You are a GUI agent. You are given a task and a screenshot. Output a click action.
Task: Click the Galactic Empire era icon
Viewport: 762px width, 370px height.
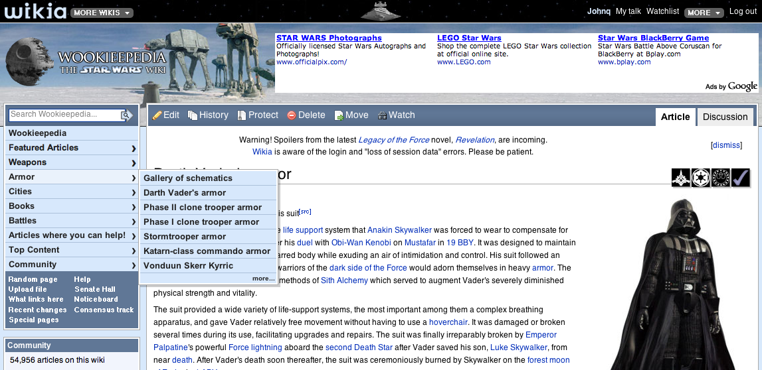tap(701, 178)
